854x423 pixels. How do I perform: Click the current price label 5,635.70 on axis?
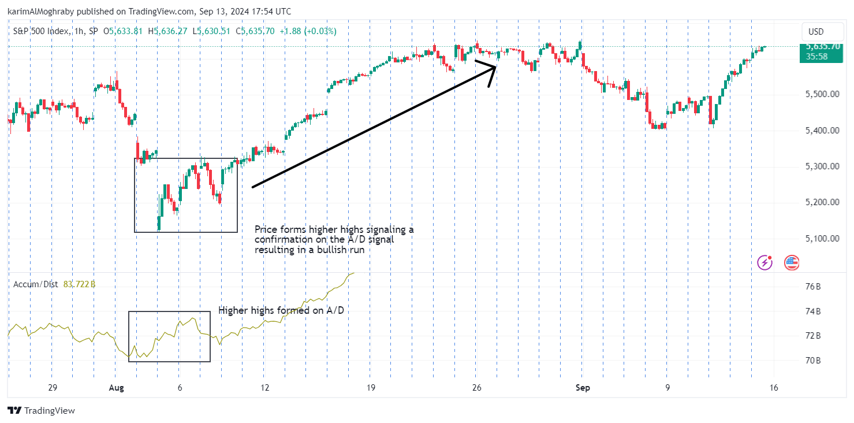(823, 46)
